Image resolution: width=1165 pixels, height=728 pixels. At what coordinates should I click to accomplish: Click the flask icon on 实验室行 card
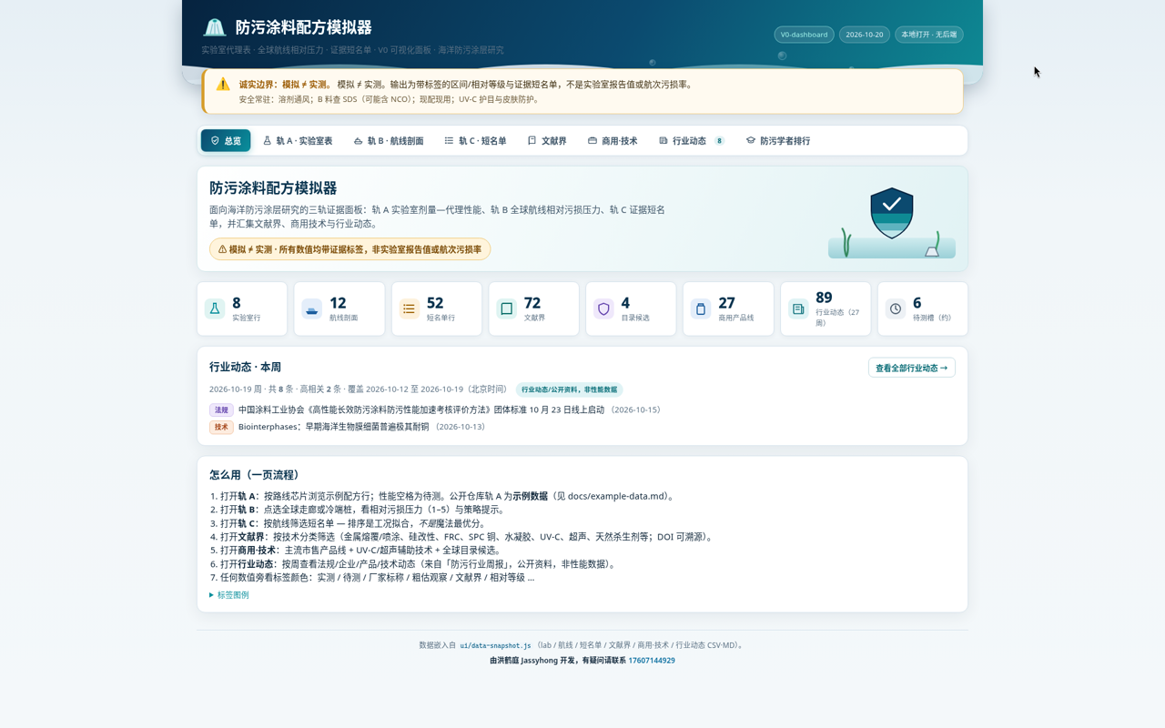tap(215, 308)
